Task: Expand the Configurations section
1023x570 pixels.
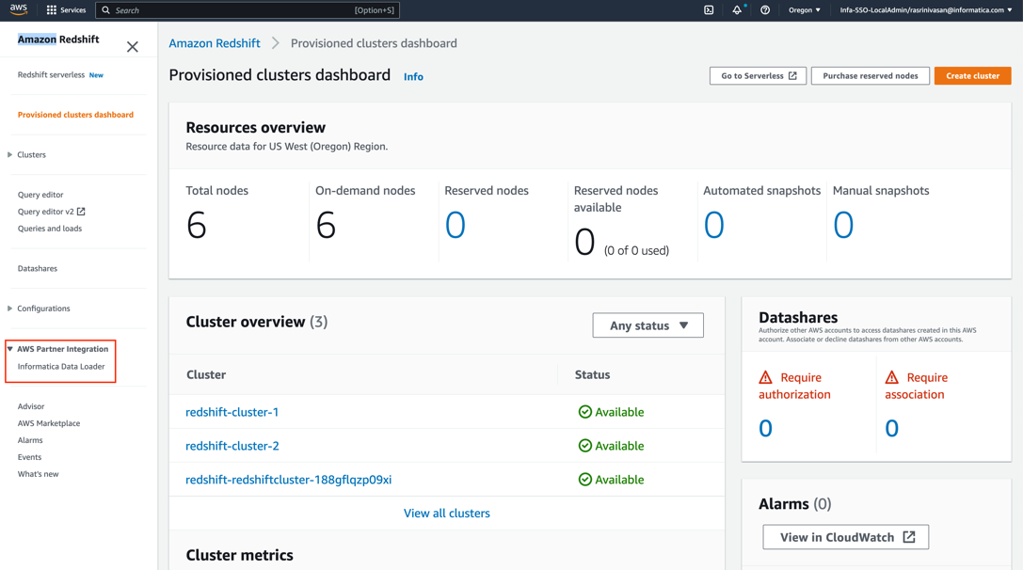Action: pos(9,308)
